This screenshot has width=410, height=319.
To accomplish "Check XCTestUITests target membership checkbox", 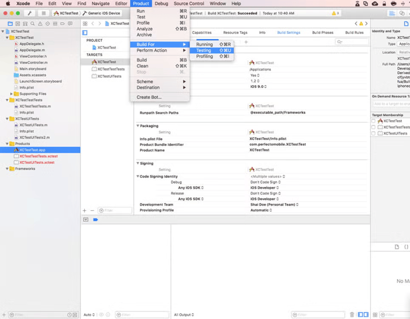I will [x=373, y=134].
